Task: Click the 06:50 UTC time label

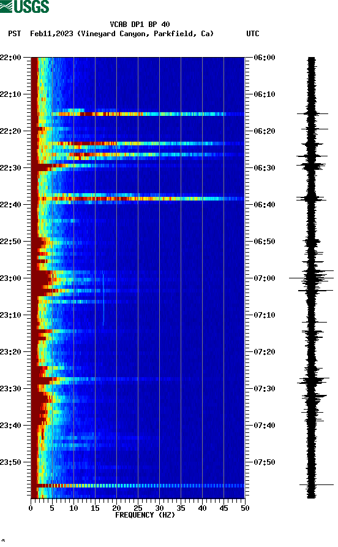Action: coord(265,242)
